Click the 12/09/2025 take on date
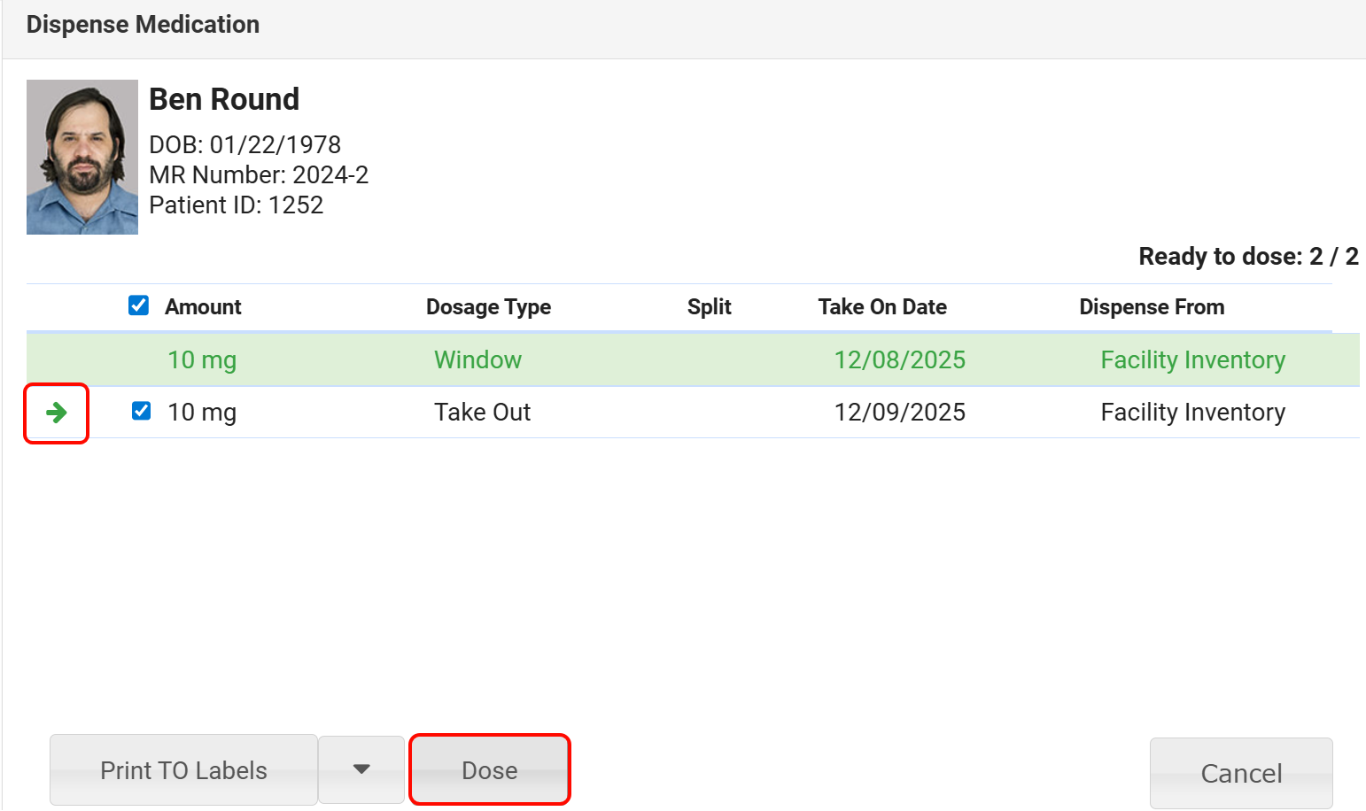Screen dimensions: 1366x811 pos(899,413)
